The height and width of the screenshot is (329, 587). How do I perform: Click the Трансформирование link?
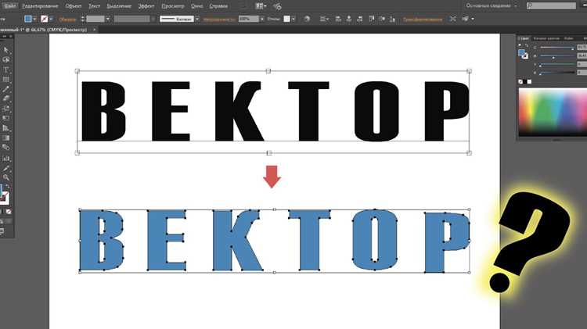pyautogui.click(x=423, y=19)
